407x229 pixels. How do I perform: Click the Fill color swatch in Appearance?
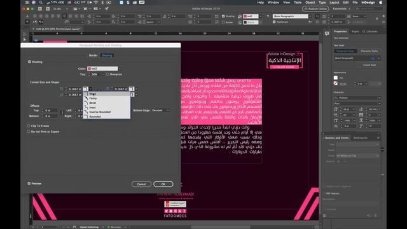336,78
